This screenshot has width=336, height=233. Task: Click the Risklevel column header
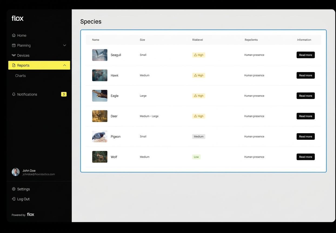click(198, 40)
